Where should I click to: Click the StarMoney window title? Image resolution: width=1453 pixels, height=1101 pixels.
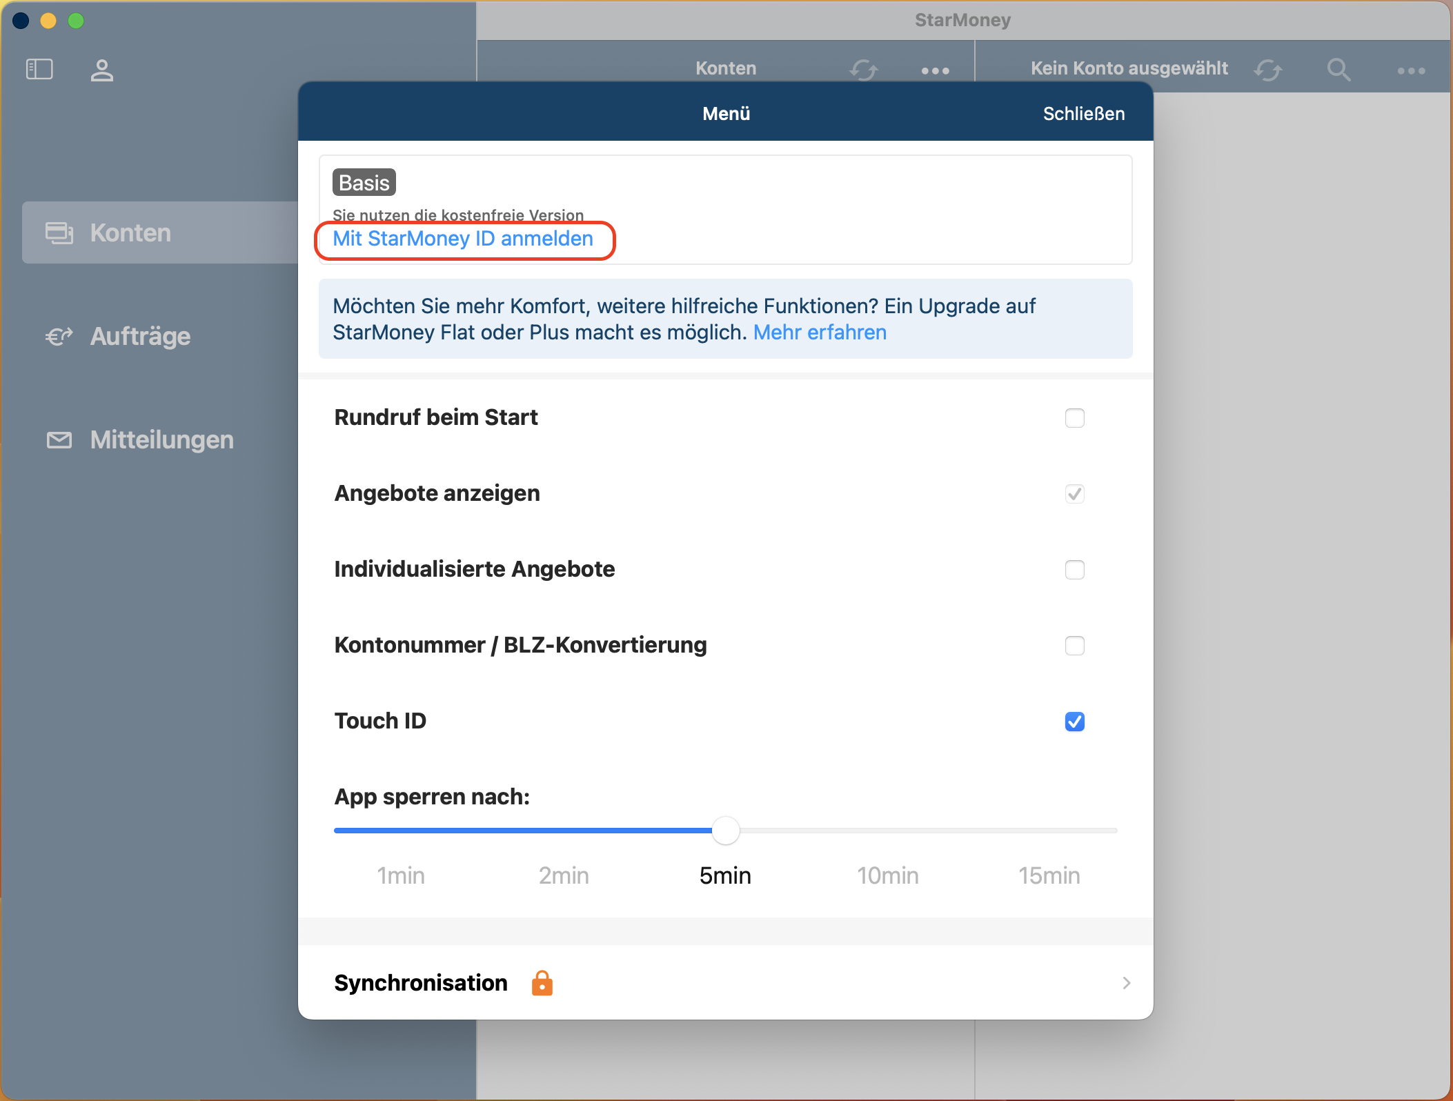pyautogui.click(x=962, y=20)
